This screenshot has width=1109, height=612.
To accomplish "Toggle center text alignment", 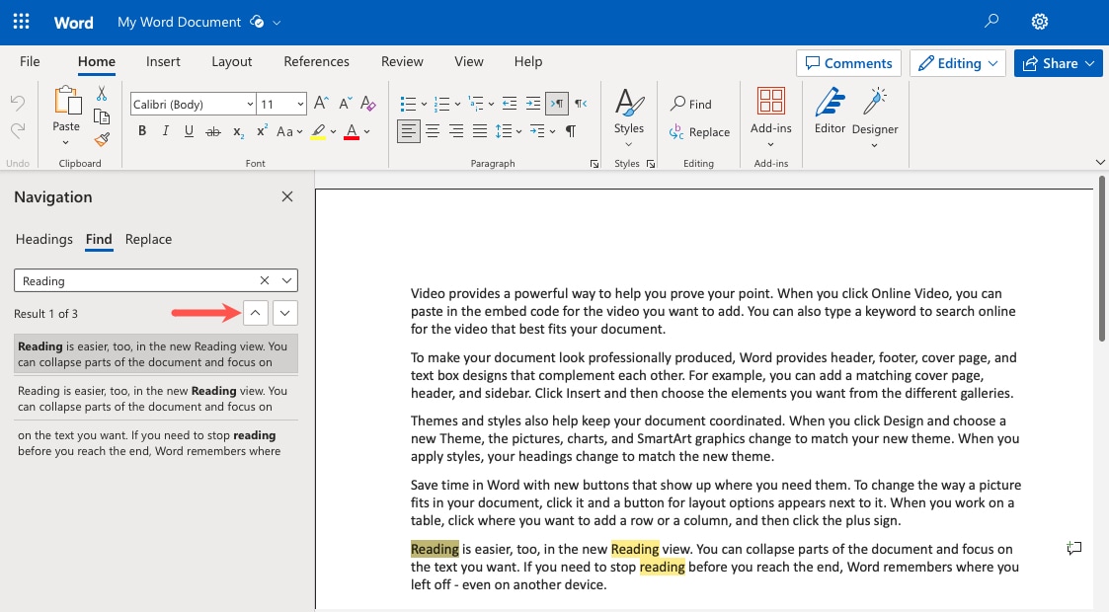I will tap(432, 129).
